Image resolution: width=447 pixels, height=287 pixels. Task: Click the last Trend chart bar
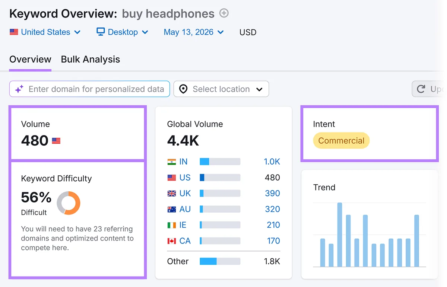point(417,241)
